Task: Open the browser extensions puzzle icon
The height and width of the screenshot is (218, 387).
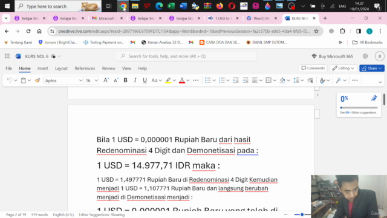Action: 342,31
